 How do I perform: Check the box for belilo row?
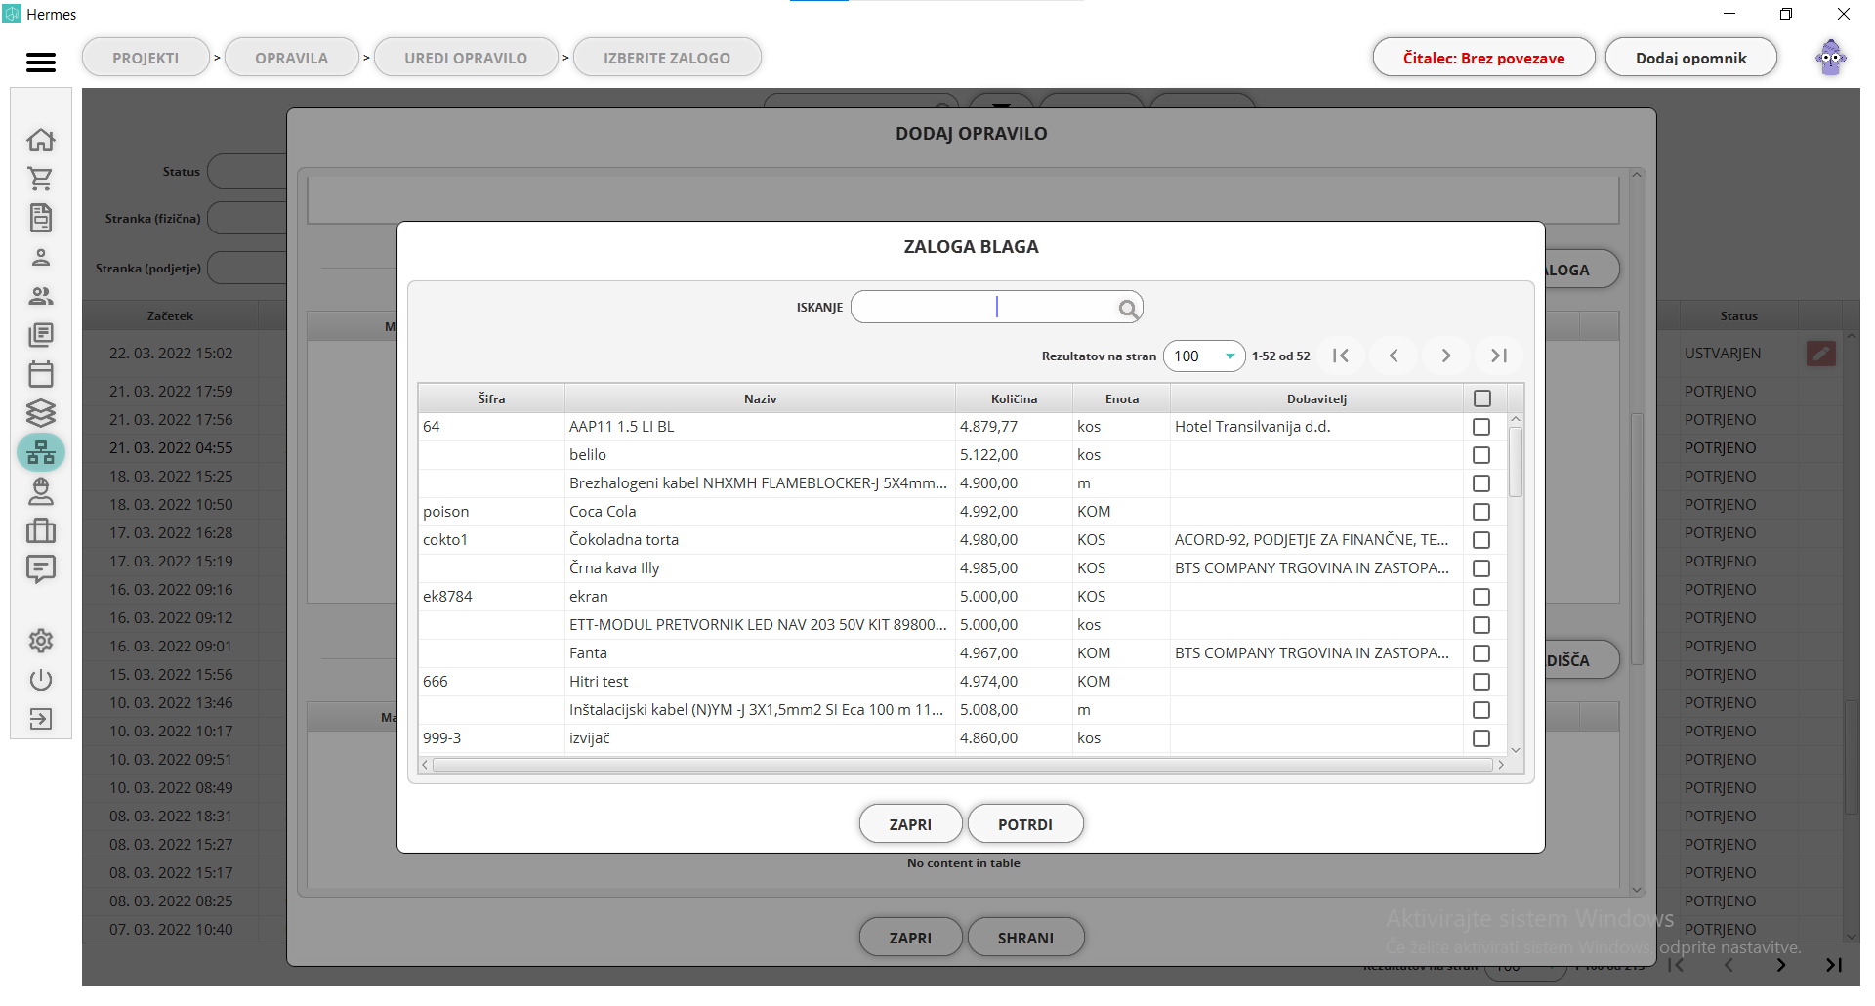pos(1481,455)
